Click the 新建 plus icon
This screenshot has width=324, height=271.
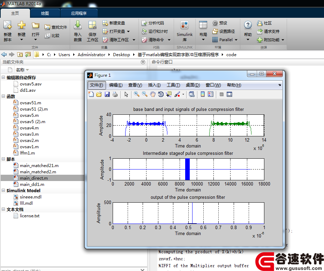pyautogui.click(x=22, y=25)
